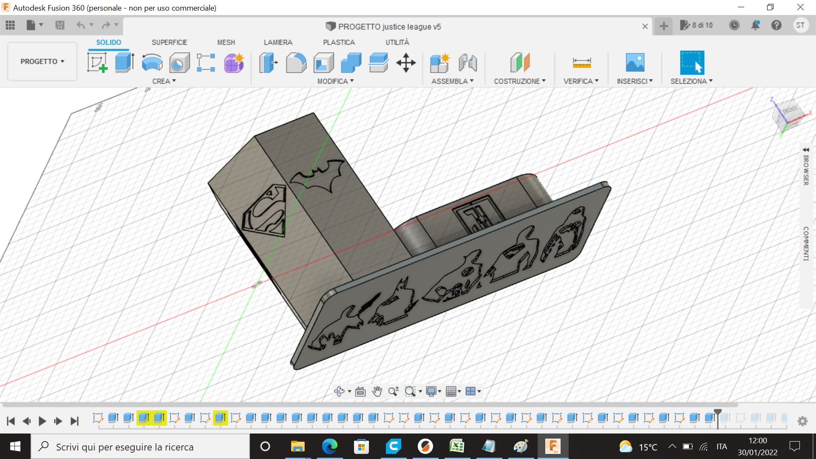The height and width of the screenshot is (459, 816).
Task: Select the Insert Image tool
Action: pyautogui.click(x=635, y=62)
